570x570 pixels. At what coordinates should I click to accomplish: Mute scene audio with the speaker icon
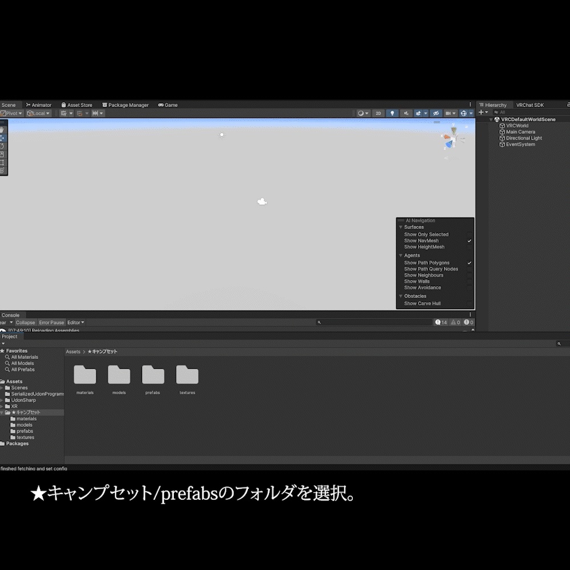[x=406, y=113]
